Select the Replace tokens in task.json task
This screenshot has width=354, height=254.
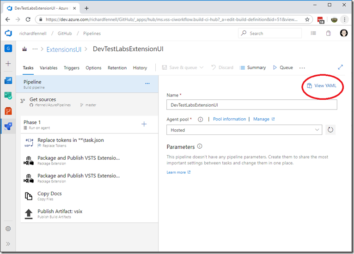(x=89, y=142)
